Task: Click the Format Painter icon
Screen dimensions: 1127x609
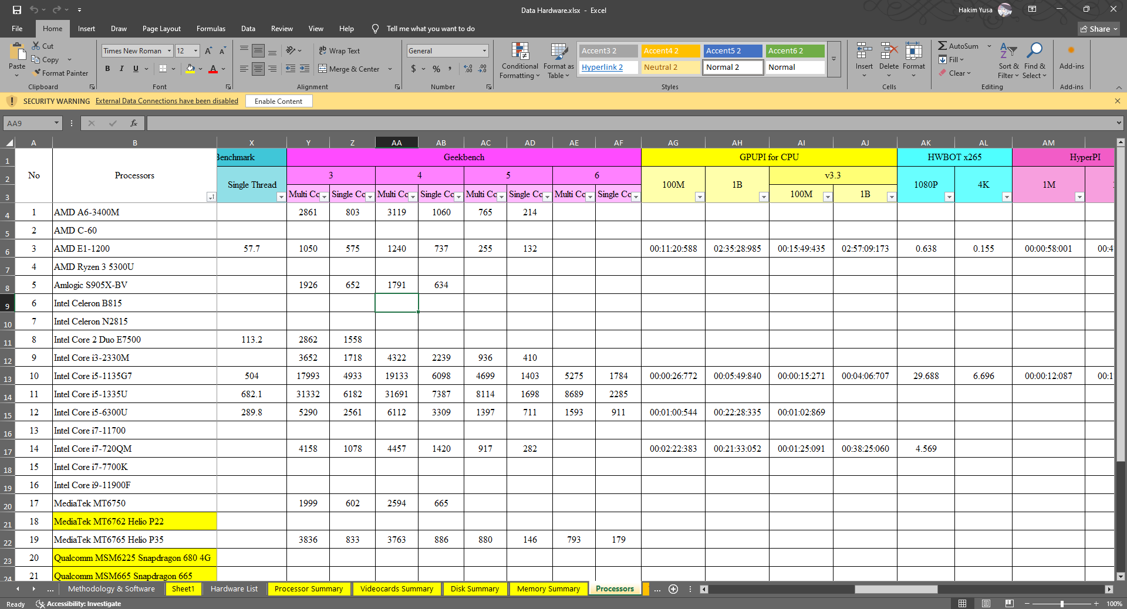Action: point(37,73)
